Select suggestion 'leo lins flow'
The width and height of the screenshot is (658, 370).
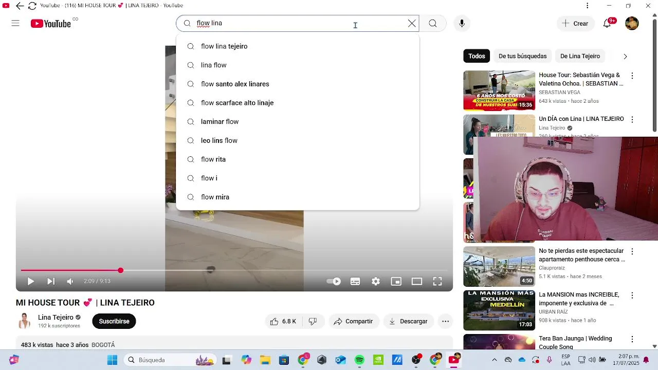[x=298, y=140]
